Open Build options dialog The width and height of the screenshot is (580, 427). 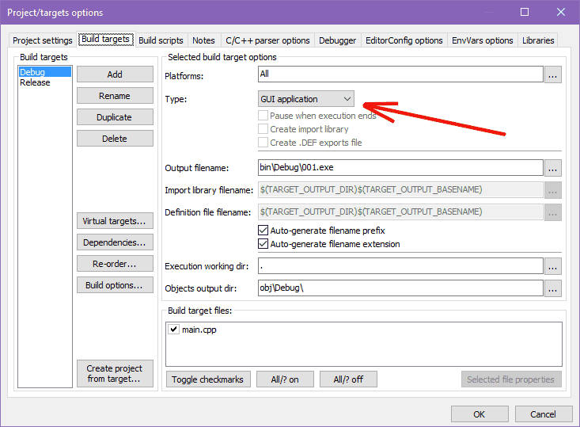coord(115,285)
